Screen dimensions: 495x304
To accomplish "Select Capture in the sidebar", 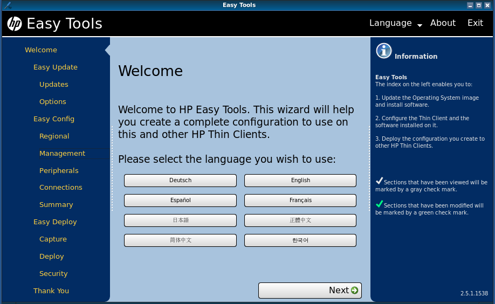I will 53,239.
